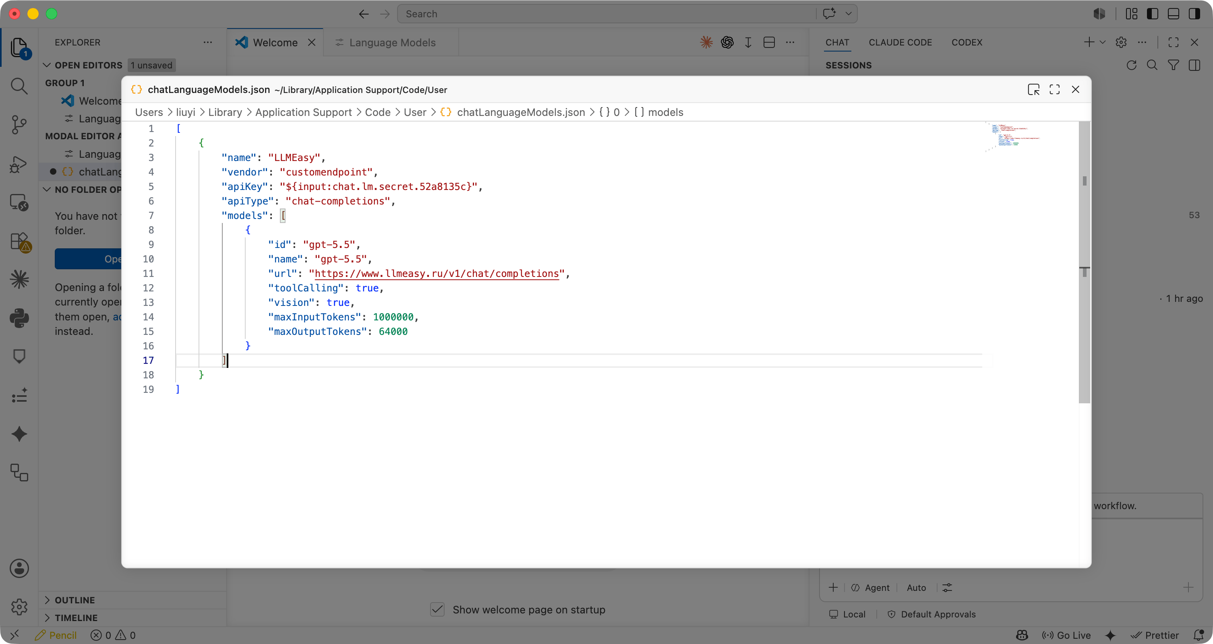Viewport: 1213px width, 644px height.
Task: Select the CODEX panel tab
Action: 967,42
